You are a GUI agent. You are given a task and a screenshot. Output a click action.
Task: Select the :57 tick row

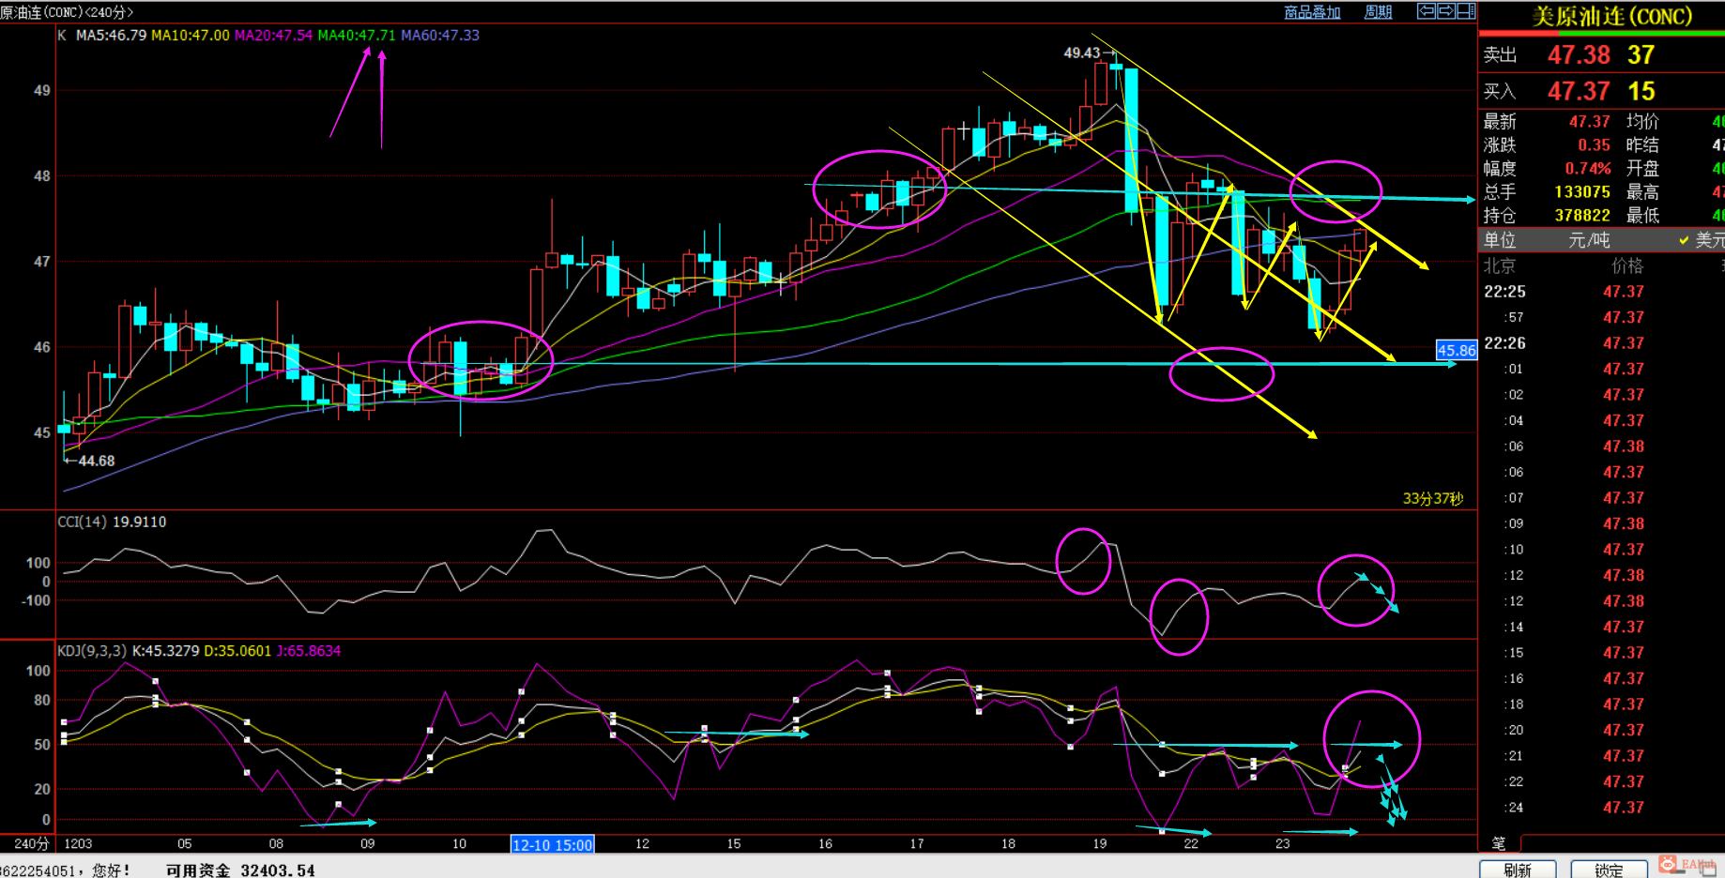click(1601, 318)
